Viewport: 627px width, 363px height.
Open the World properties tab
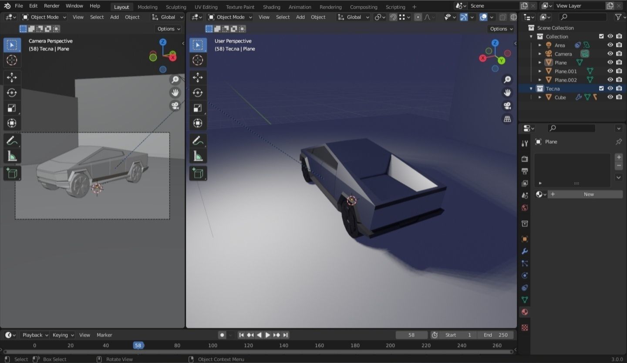point(525,208)
